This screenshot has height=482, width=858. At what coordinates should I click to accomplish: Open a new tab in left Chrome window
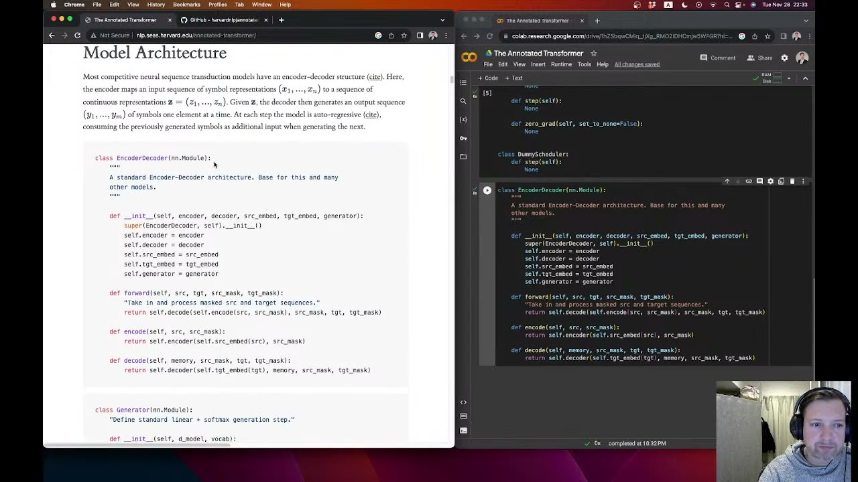pyautogui.click(x=281, y=20)
